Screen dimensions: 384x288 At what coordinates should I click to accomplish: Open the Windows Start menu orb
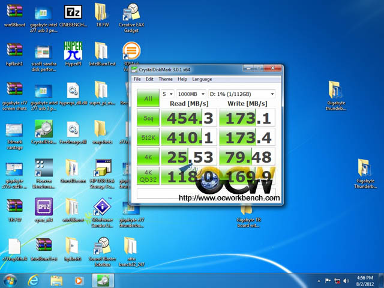coord(10,281)
